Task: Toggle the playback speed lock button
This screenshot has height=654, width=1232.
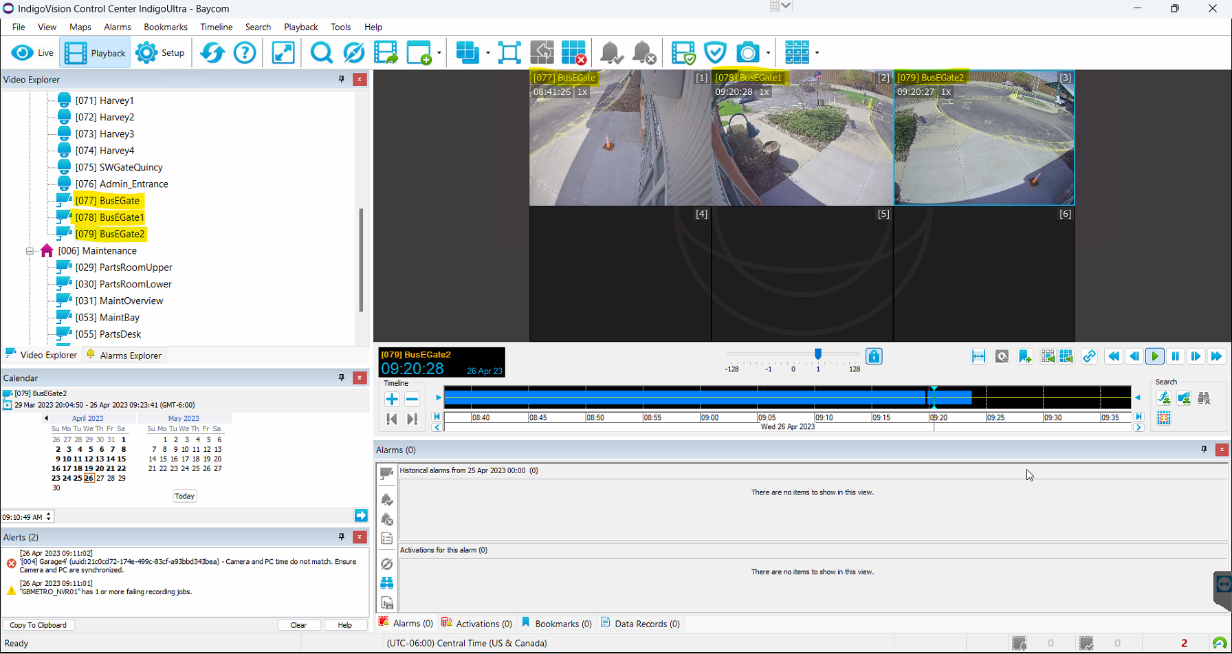Action: 874,356
